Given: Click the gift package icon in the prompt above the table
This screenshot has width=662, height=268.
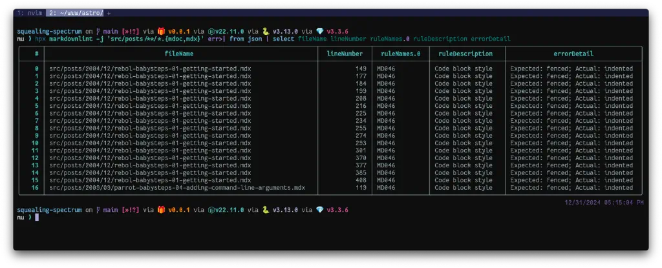Looking at the screenshot, I should [161, 31].
